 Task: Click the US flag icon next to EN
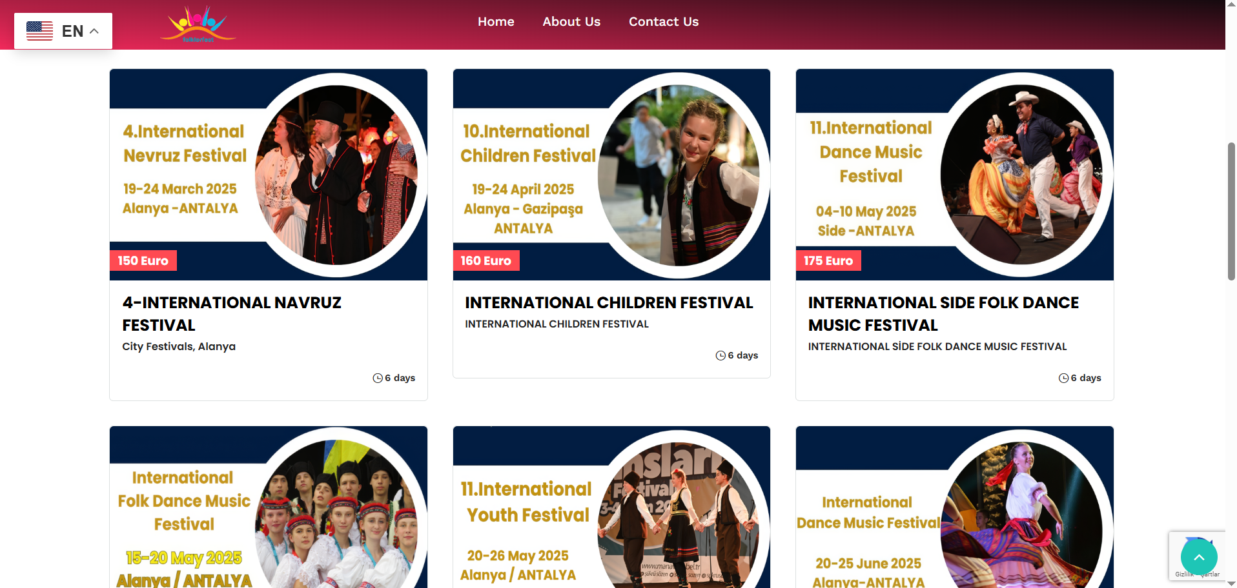point(39,30)
